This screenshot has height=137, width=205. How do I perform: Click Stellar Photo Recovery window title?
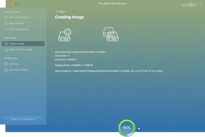115,4
